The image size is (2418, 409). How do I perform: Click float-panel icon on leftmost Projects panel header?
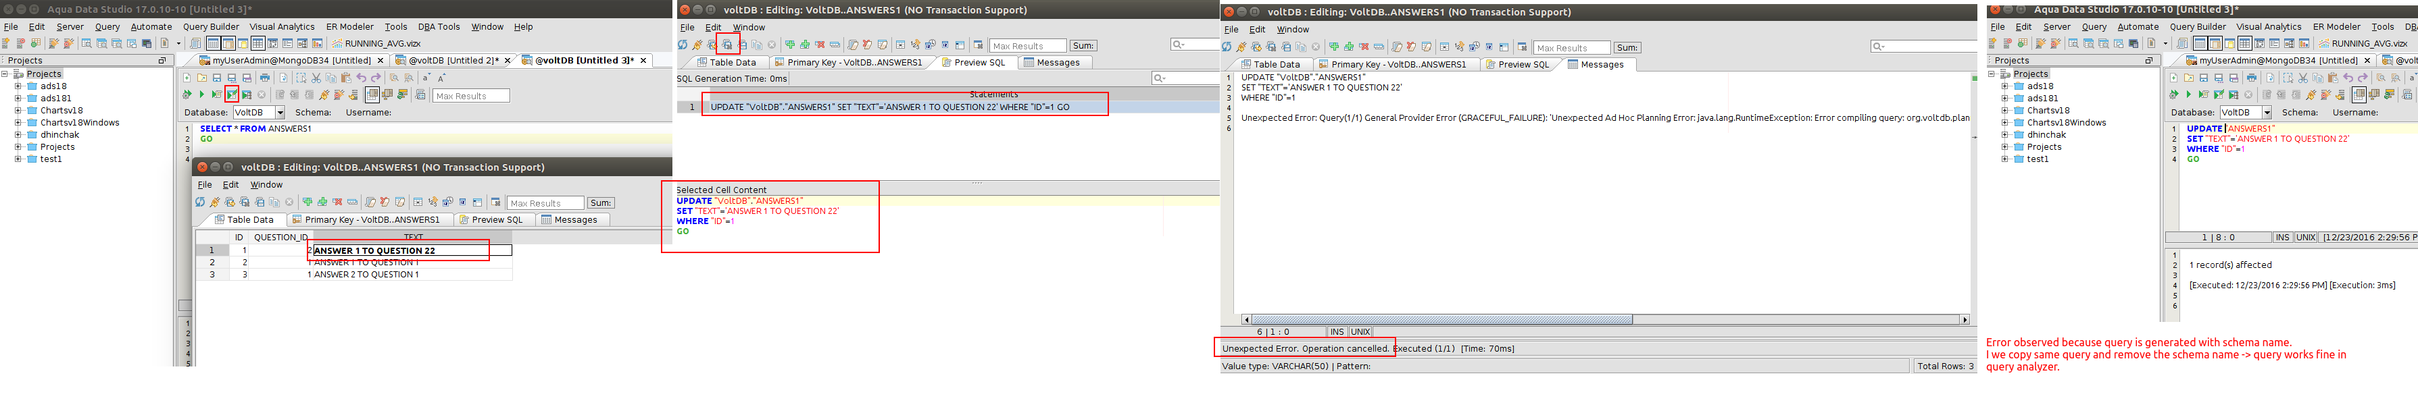pos(162,61)
